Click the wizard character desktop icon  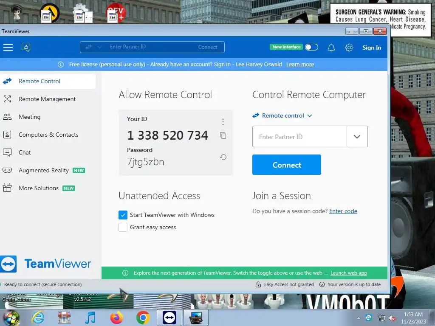coord(17,13)
